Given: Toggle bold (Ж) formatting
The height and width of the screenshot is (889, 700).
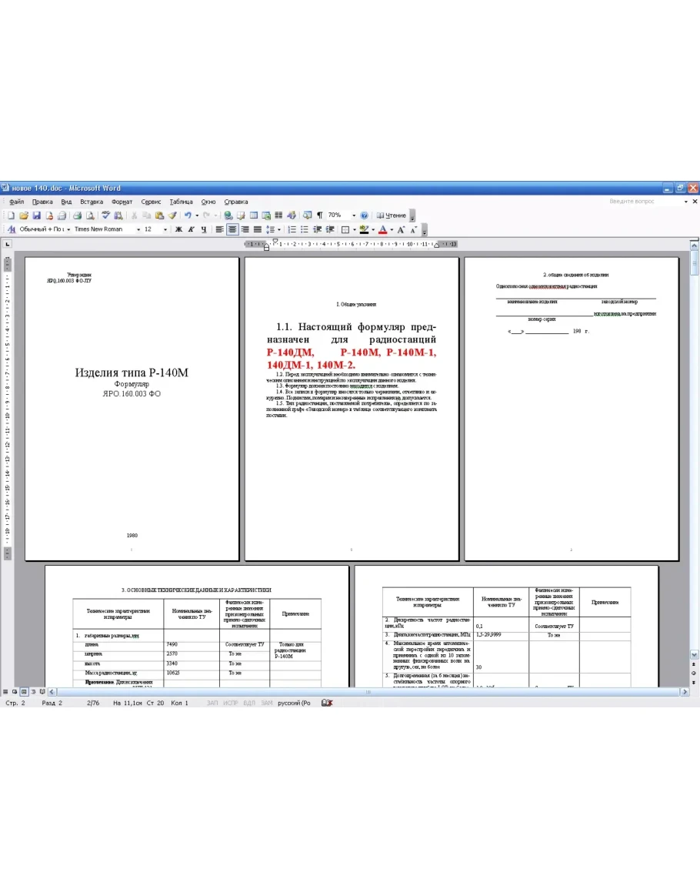Looking at the screenshot, I should pyautogui.click(x=178, y=229).
